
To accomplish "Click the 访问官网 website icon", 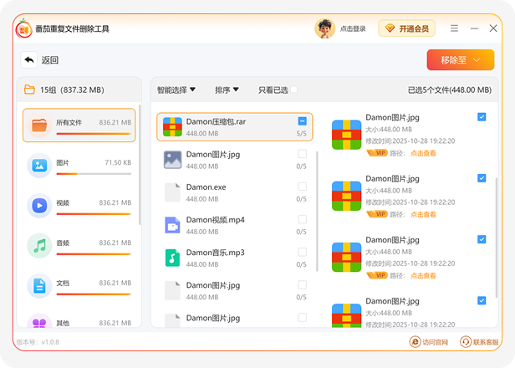I will (x=416, y=342).
